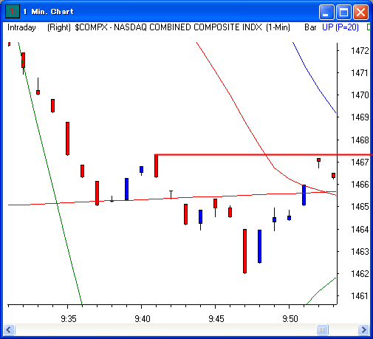Click the chart icon in the title bar

point(13,11)
